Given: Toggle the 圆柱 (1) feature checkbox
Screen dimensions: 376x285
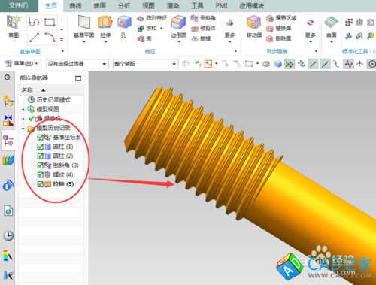Looking at the screenshot, I should coord(40,147).
